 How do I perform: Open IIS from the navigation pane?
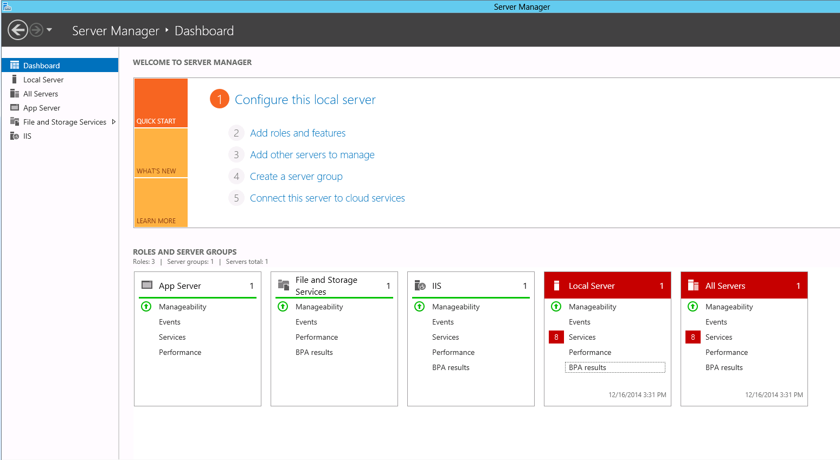tap(15, 135)
